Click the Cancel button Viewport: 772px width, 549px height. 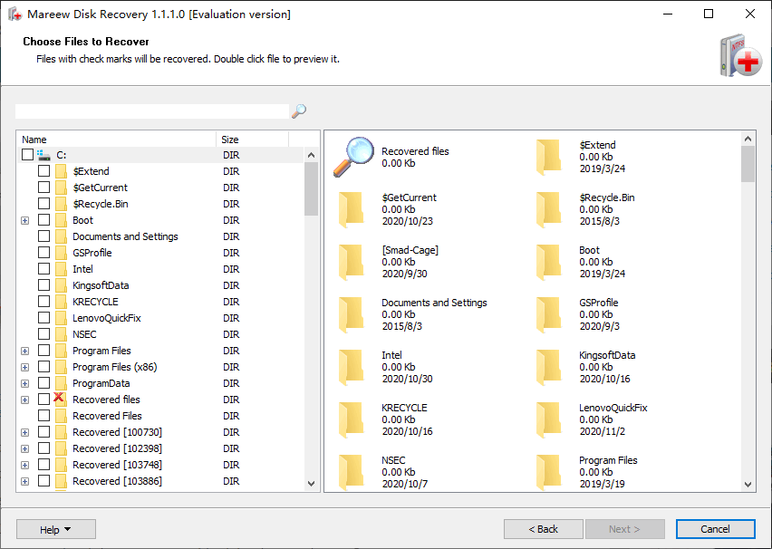(x=716, y=529)
